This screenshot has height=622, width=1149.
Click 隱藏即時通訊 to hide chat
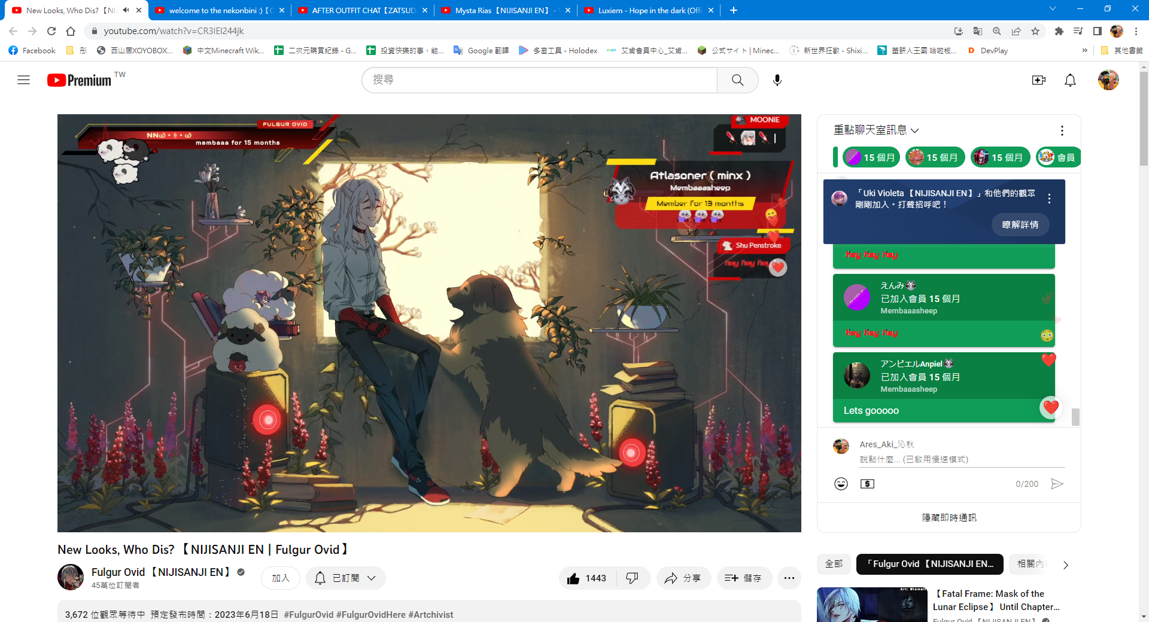click(x=949, y=517)
